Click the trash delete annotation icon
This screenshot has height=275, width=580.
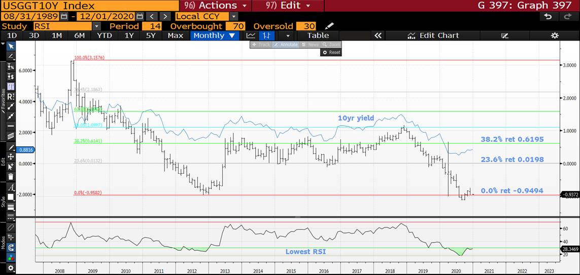click(x=11, y=177)
